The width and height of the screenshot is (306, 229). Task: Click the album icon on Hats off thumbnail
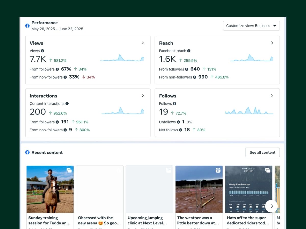pos(268,170)
